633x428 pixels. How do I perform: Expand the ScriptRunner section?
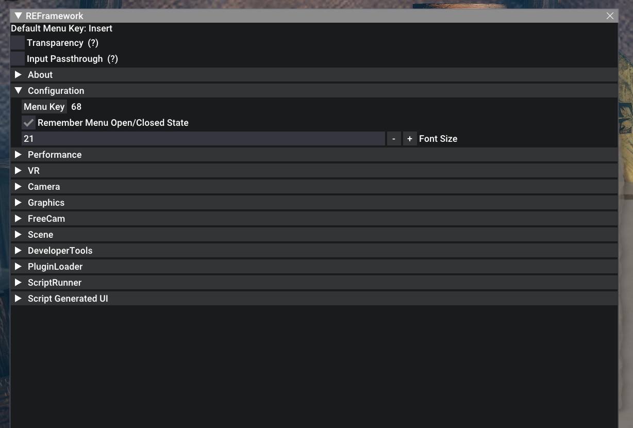pos(314,283)
